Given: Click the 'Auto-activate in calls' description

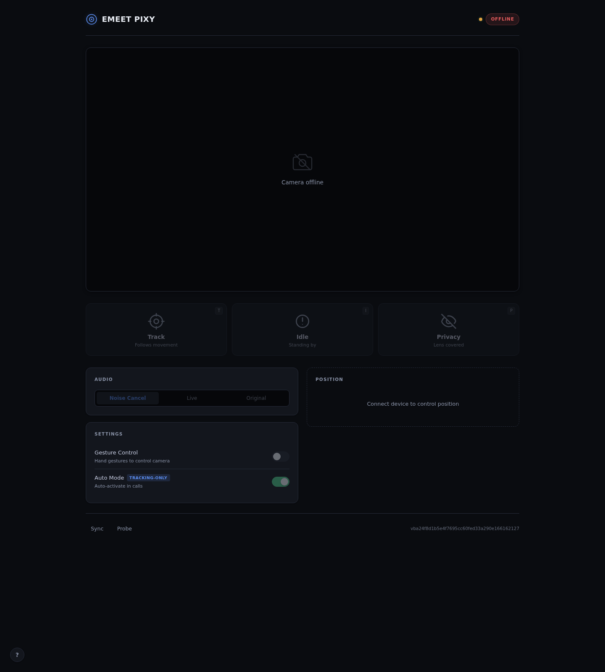Looking at the screenshot, I should point(118,486).
